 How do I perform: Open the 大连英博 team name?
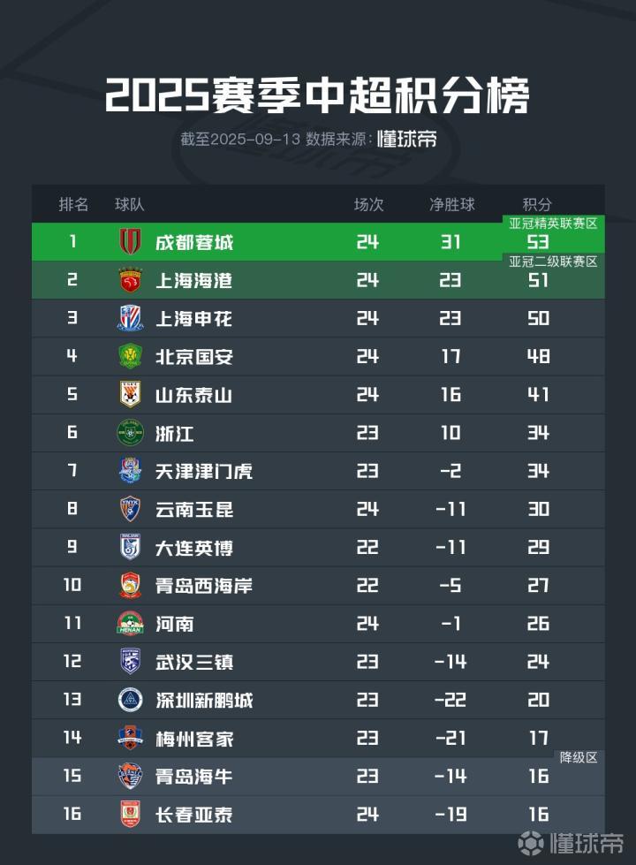pyautogui.click(x=193, y=548)
